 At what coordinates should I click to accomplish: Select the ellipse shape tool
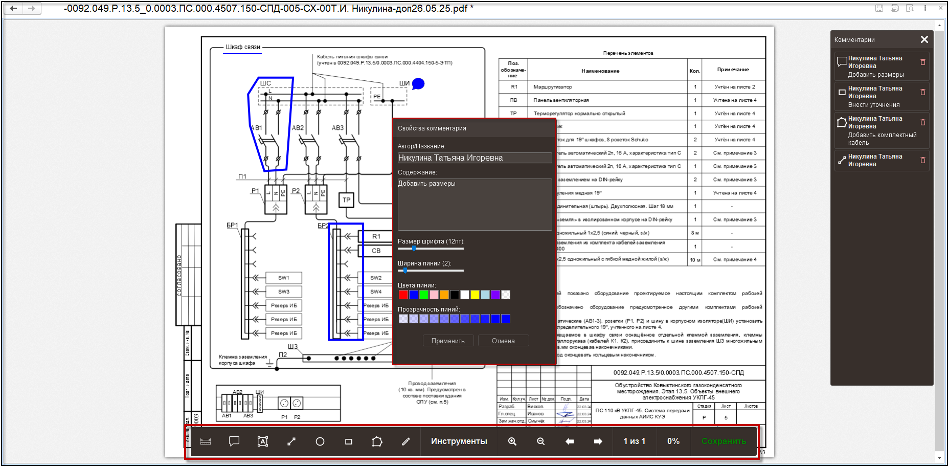click(x=320, y=441)
